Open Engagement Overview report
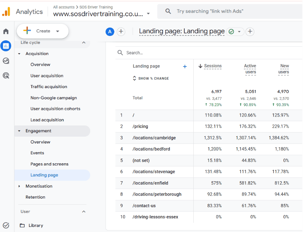 click(x=40, y=142)
